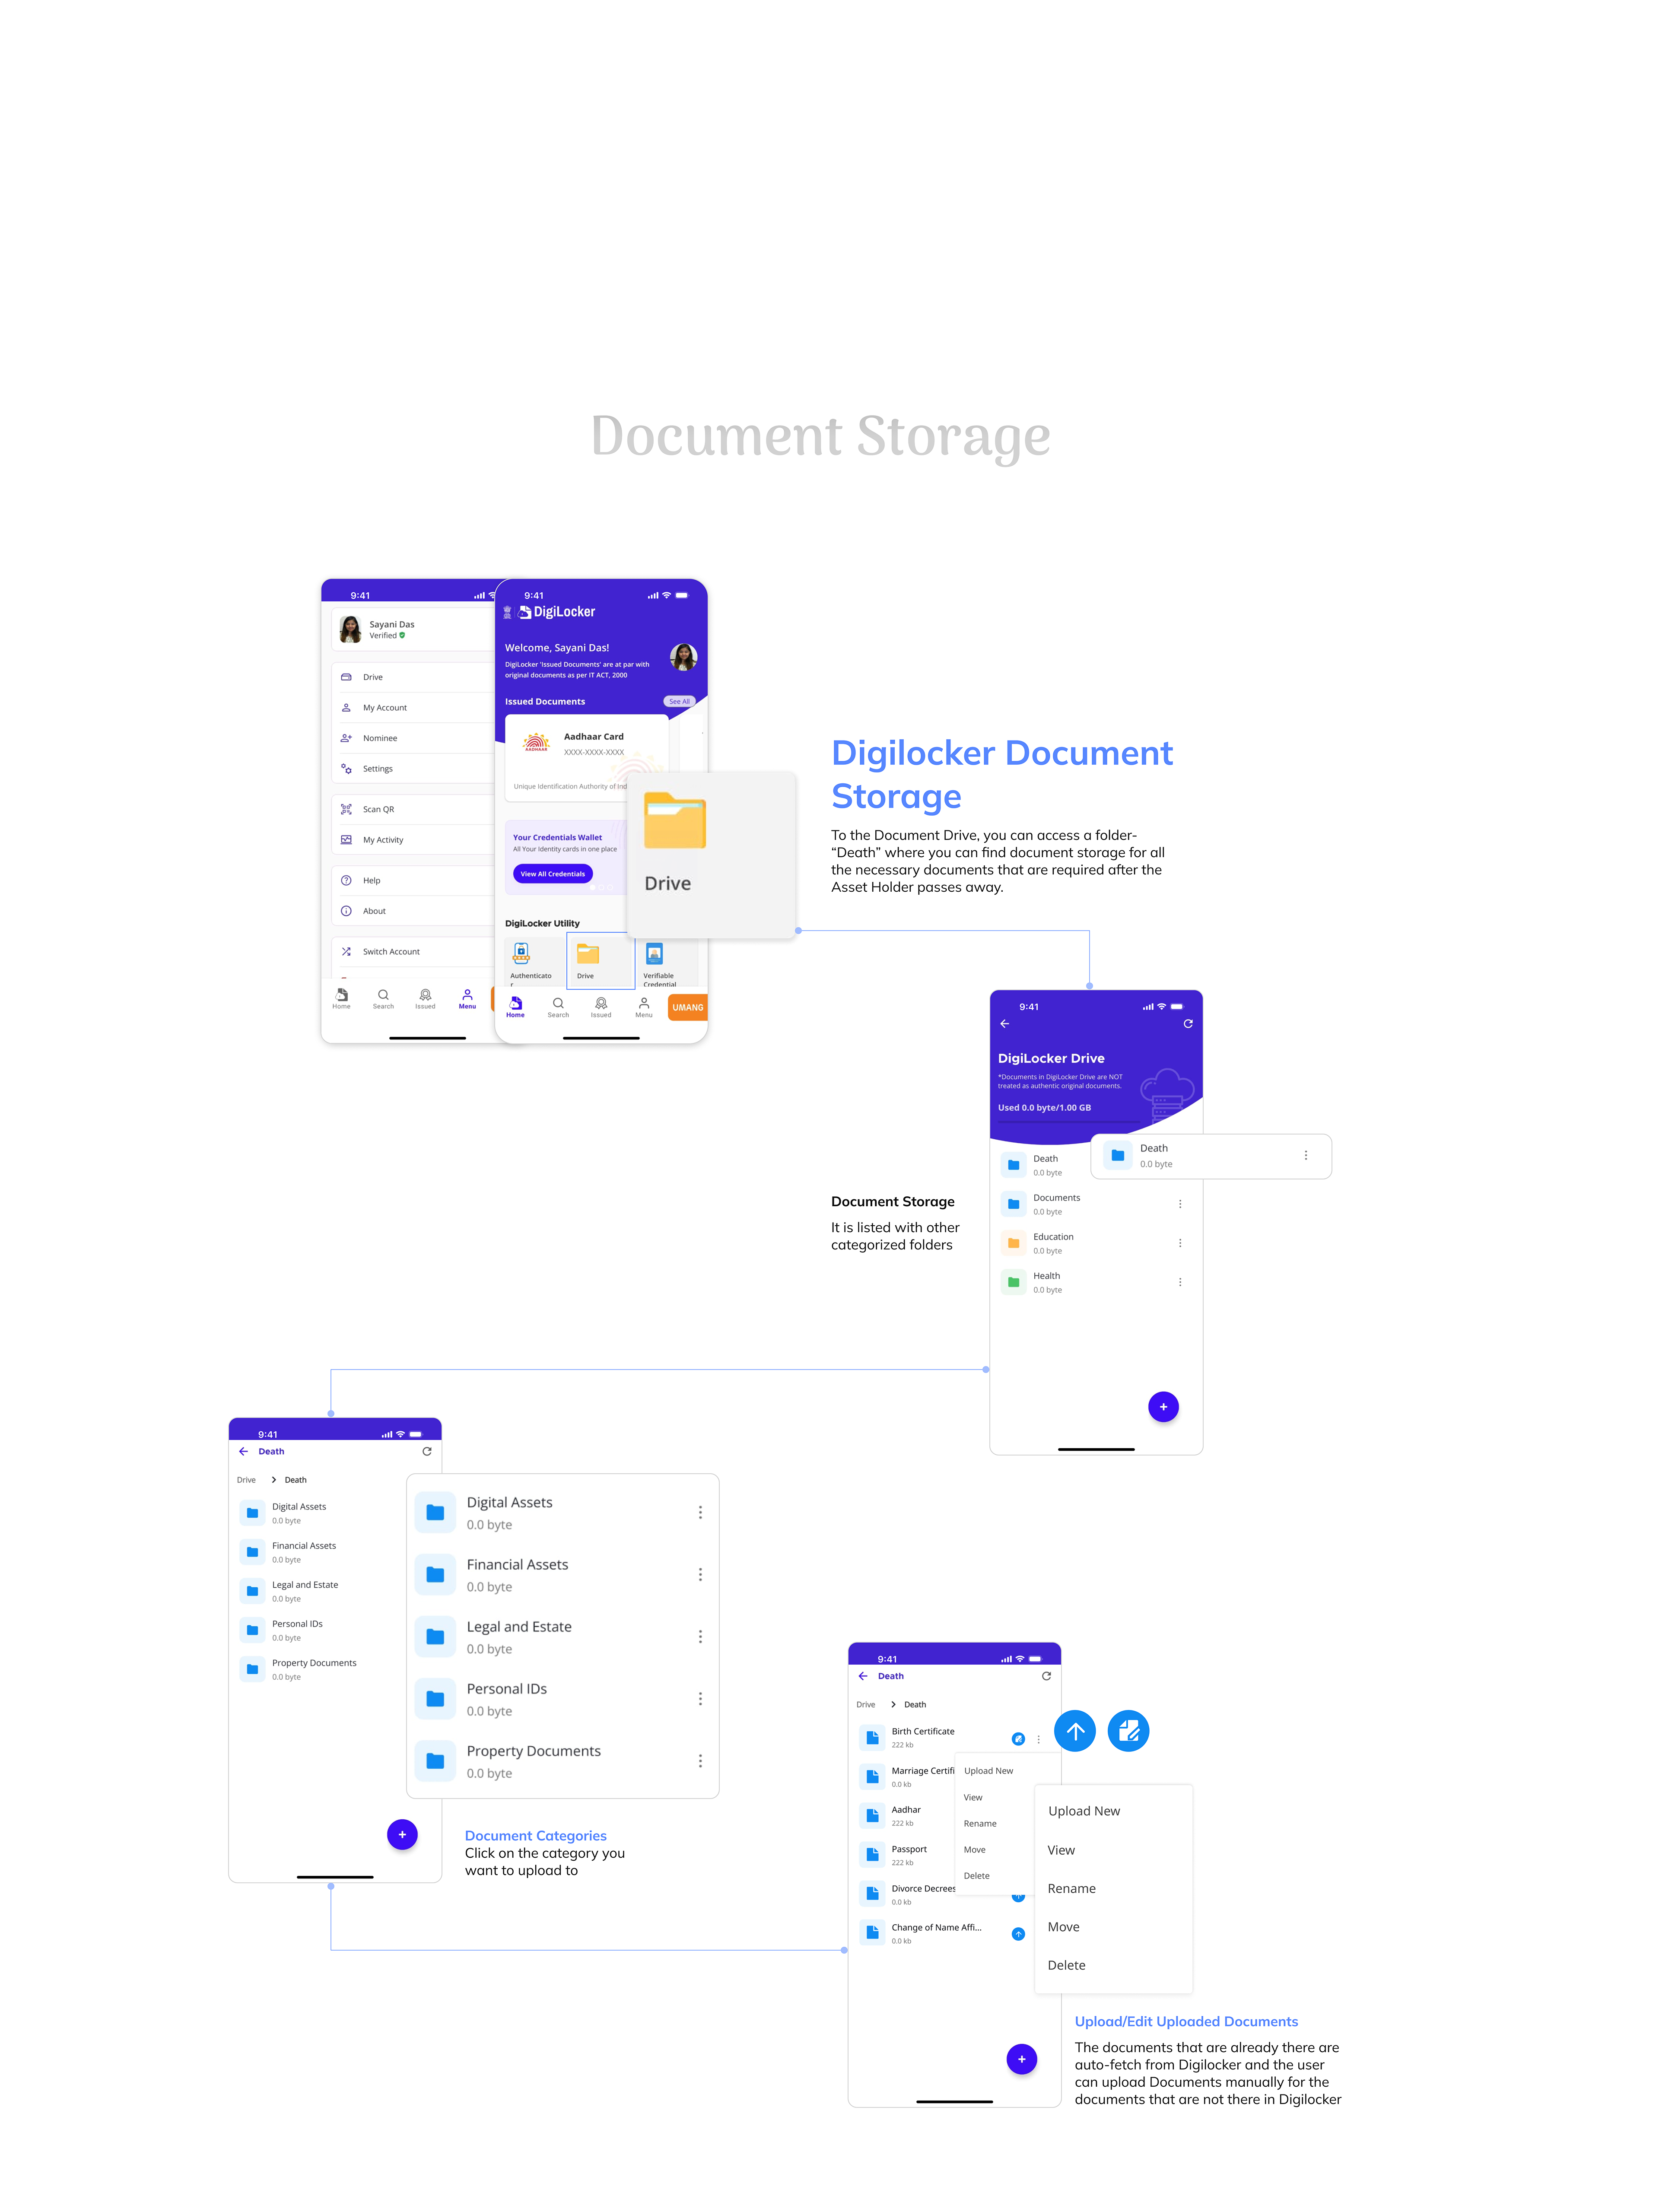Screen dimensions: 1659x2212
Task: Choose Rename in the enlarged context menu
Action: pos(1071,1889)
